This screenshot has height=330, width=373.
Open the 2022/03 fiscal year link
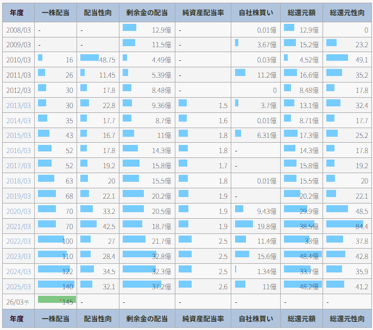coord(18,241)
